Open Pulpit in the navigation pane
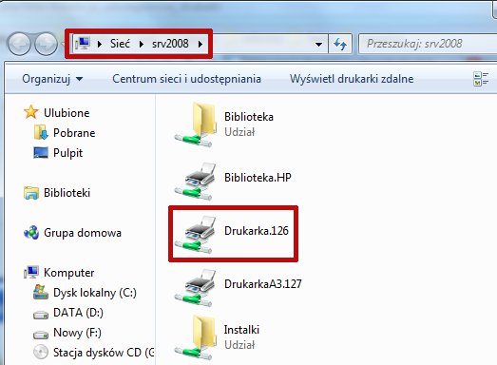This screenshot has height=365, width=497. (x=67, y=153)
